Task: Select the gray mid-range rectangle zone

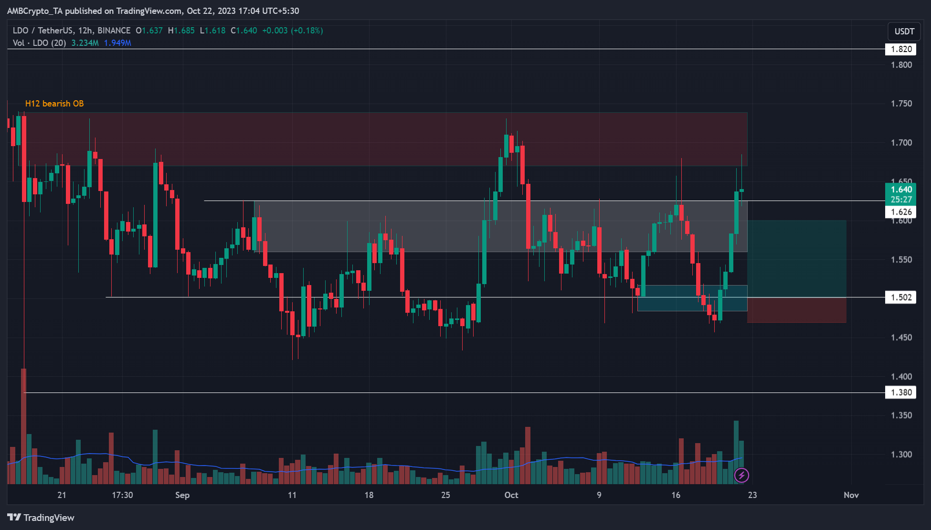Action: [500, 226]
